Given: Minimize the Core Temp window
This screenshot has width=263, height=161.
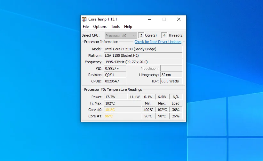Looking at the screenshot, I should (x=150, y=19).
